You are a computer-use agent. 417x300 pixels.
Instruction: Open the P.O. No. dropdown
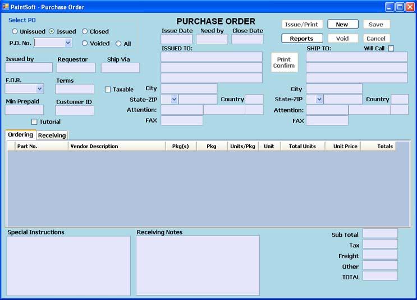[x=68, y=43]
